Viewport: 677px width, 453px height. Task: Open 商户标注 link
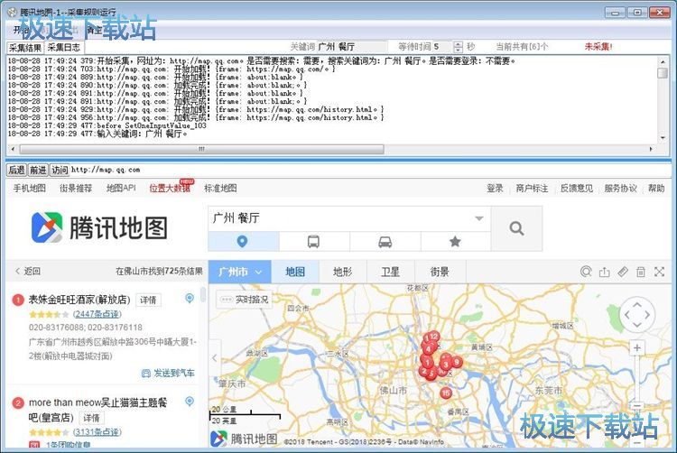532,189
